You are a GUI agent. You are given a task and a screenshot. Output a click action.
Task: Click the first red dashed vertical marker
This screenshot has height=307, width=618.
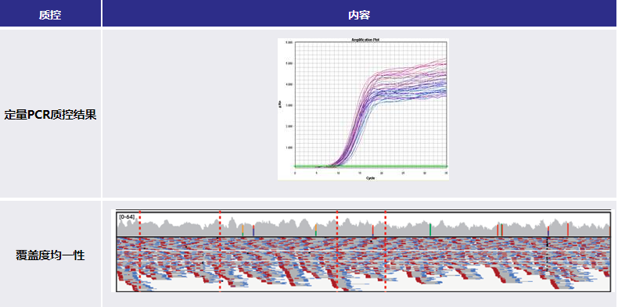point(139,251)
